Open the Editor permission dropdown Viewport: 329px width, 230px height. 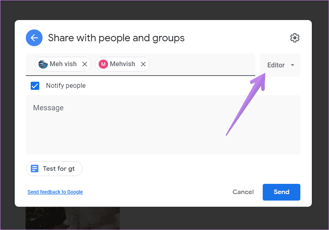280,65
